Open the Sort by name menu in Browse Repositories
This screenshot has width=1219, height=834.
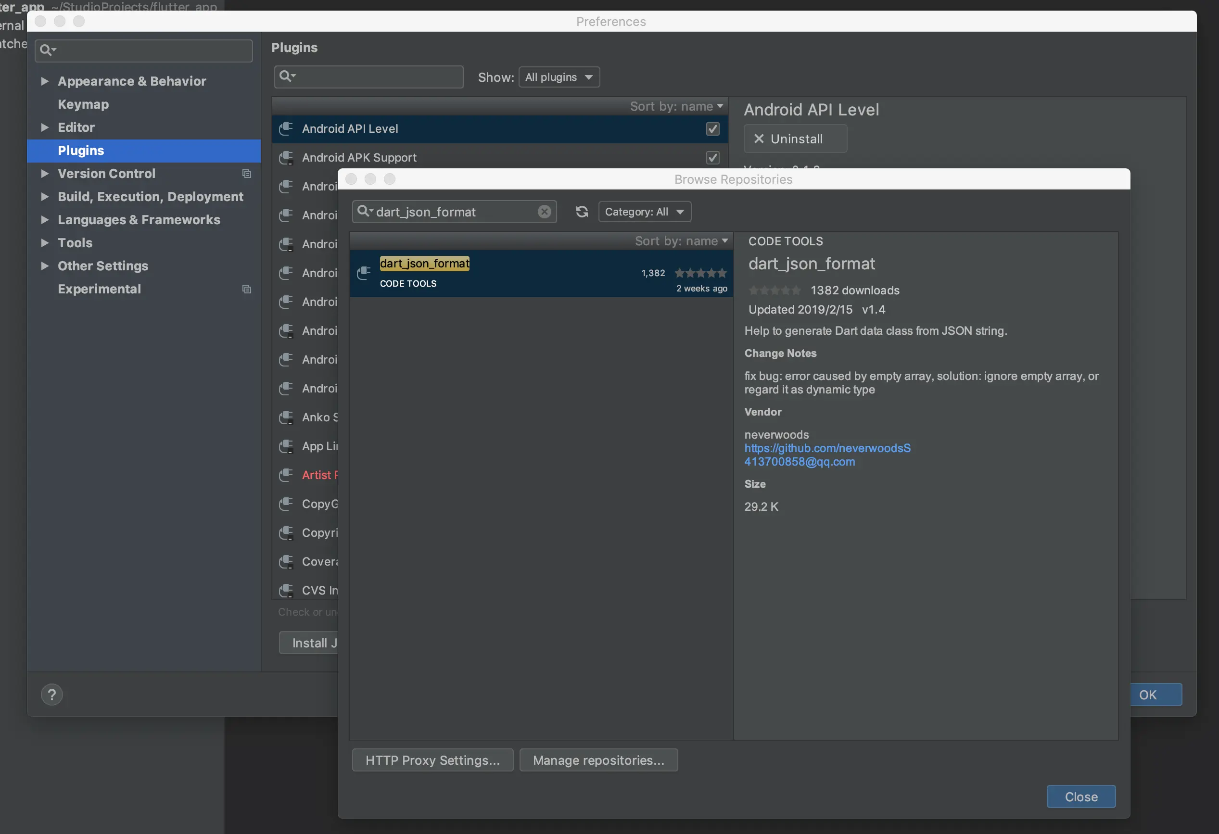pyautogui.click(x=681, y=241)
